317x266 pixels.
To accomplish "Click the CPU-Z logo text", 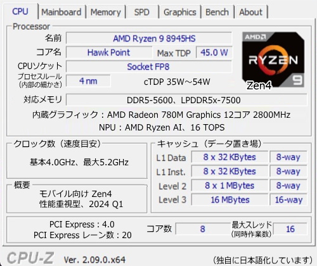I will 30,258.
